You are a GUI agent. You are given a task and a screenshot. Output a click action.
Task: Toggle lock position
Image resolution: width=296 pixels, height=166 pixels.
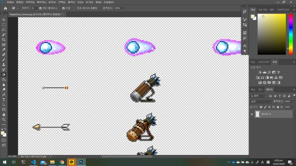[x=269, y=107]
